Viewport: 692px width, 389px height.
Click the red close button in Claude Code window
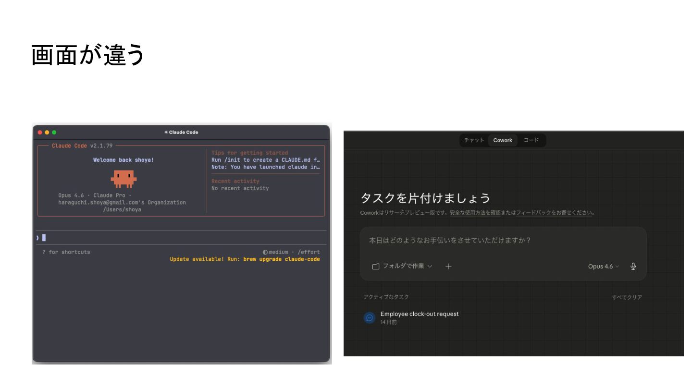(40, 132)
